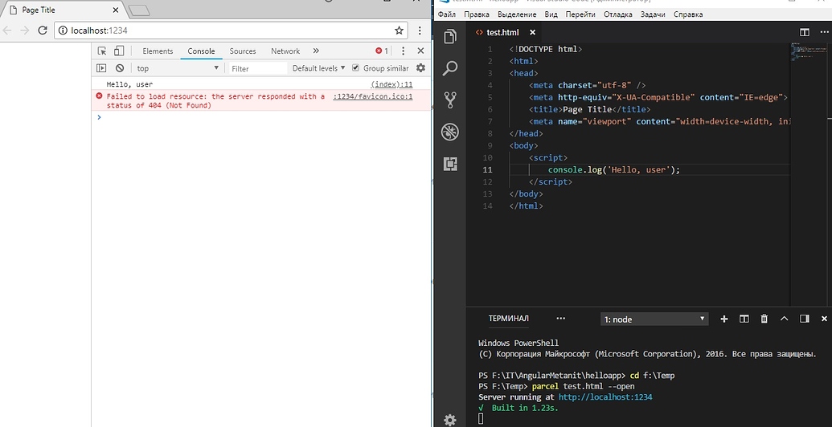Open VS Code Explorer files icon
Screen dimensions: 832x427
click(450, 37)
